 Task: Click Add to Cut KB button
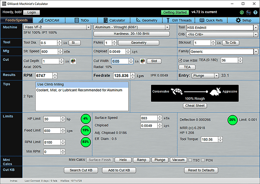click(119, 170)
